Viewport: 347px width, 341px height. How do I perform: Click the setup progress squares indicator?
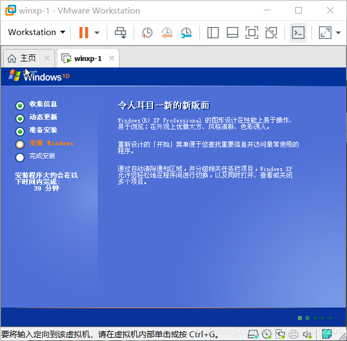(x=315, y=318)
